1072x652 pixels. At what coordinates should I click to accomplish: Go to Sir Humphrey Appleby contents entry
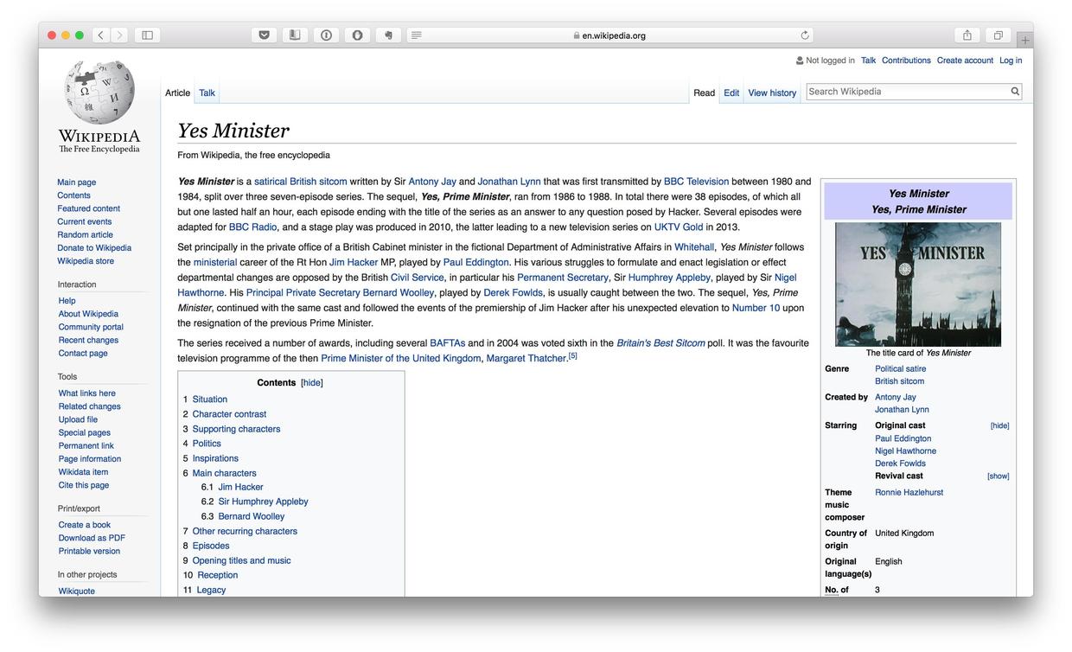coord(263,502)
